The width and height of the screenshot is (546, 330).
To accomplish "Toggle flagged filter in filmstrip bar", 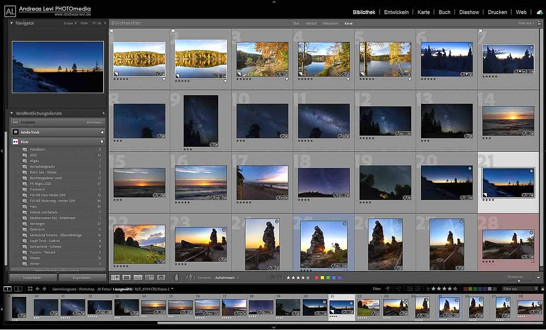I will [388, 289].
